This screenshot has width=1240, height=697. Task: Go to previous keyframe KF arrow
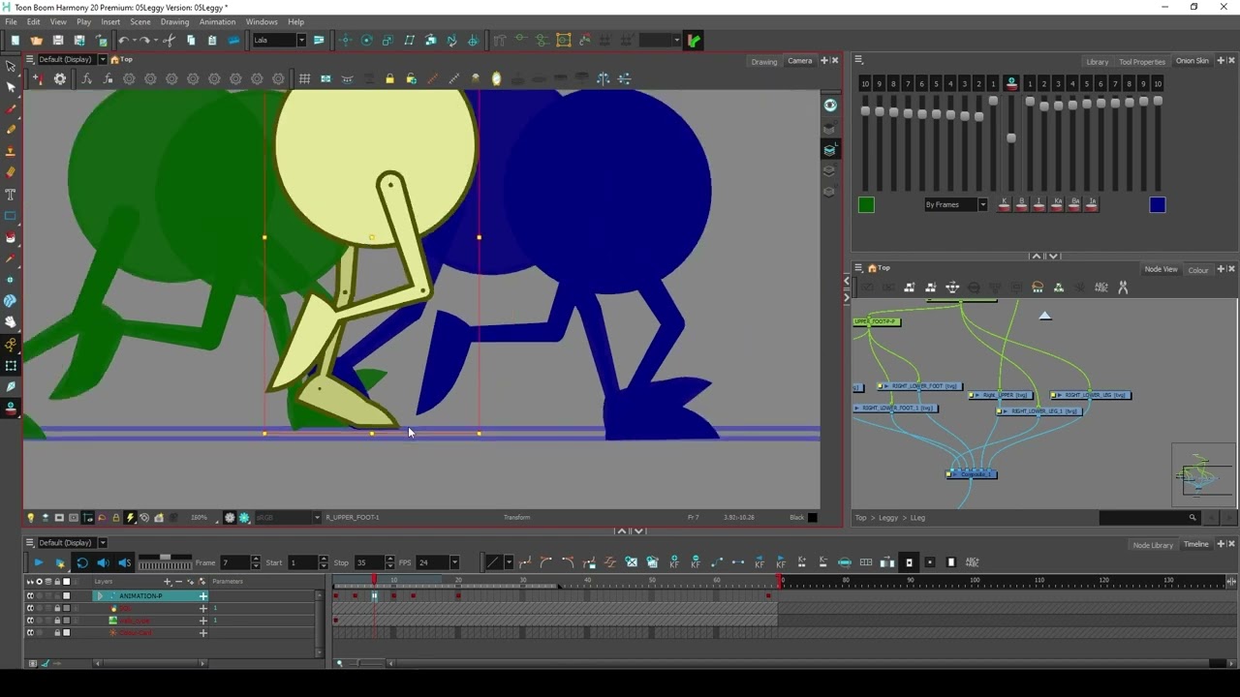coord(759,562)
